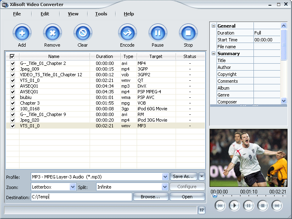This screenshot has width=292, height=219.
Task: Hit the Clear list icon
Action: tap(83, 33)
